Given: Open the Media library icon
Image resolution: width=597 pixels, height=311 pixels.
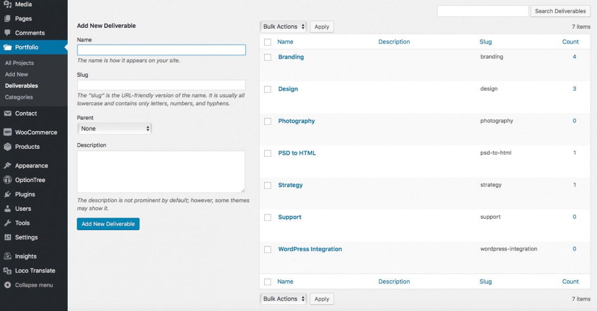Looking at the screenshot, I should point(8,5).
